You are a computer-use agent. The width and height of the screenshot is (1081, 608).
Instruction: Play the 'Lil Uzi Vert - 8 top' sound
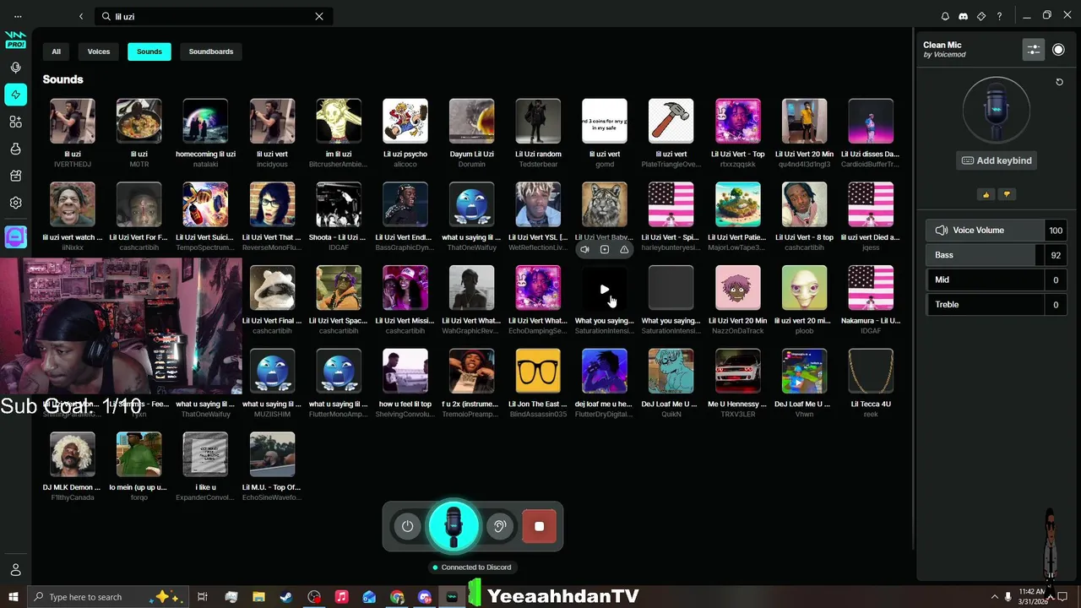point(804,205)
